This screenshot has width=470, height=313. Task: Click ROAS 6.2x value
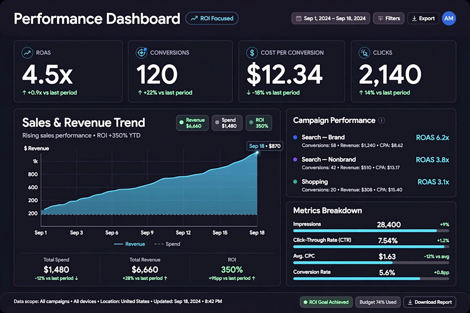432,137
